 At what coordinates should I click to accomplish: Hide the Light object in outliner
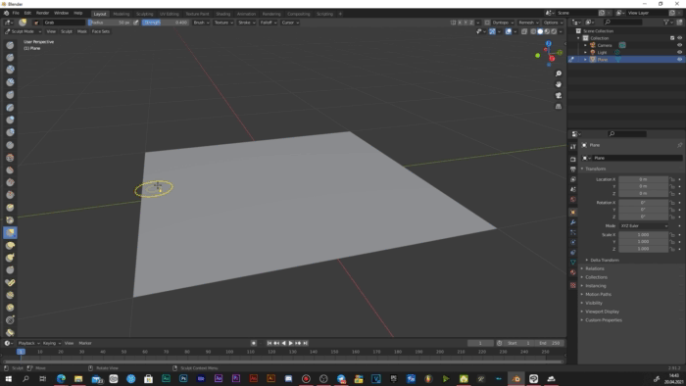pyautogui.click(x=679, y=52)
